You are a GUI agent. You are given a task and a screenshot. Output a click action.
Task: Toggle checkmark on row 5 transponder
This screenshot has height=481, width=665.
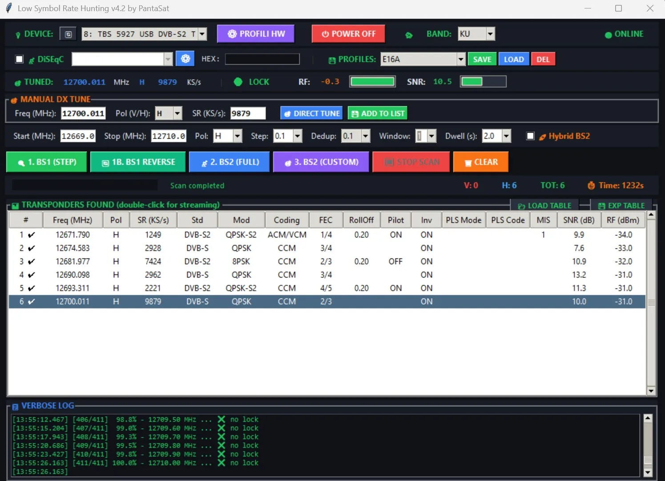(31, 288)
